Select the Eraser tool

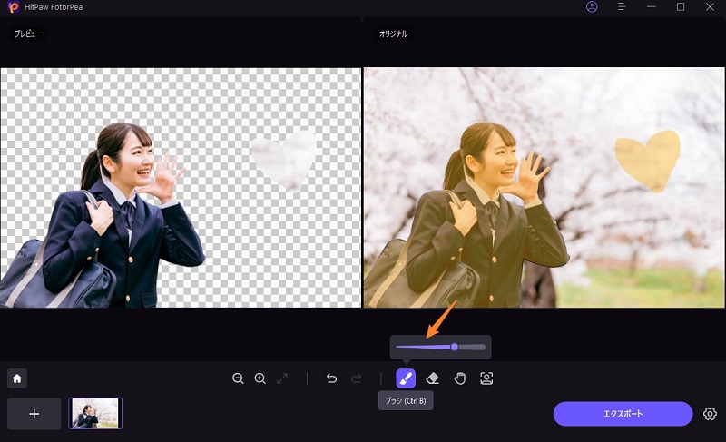432,378
